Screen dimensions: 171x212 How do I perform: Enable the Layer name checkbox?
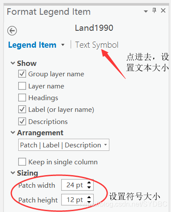coord(22,86)
